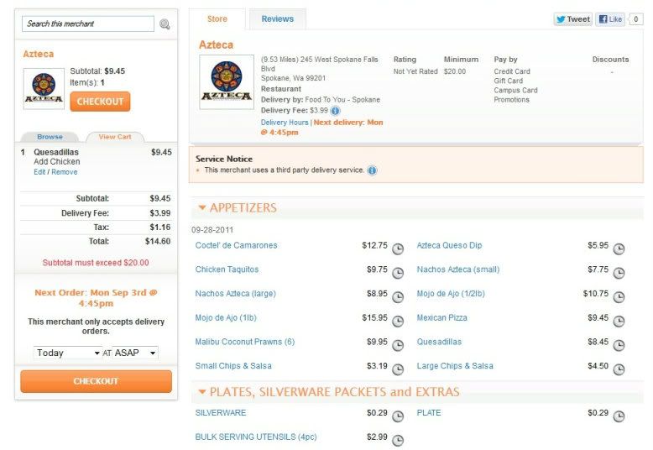Collapse the APPETIZERS section
Screen dimensions: 653x450
[202, 207]
